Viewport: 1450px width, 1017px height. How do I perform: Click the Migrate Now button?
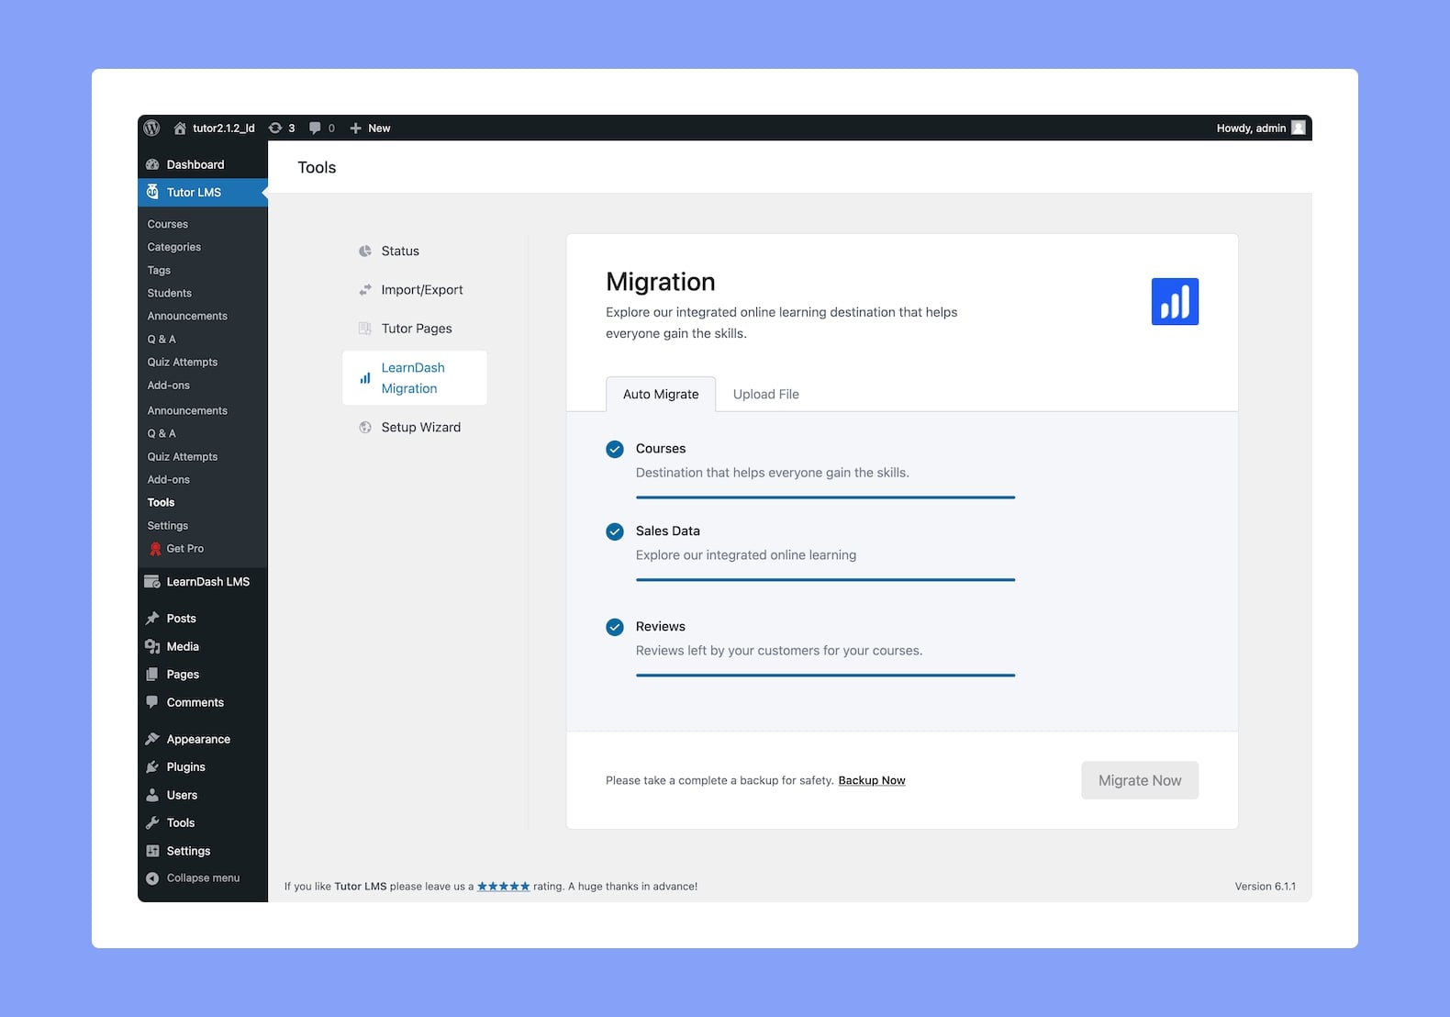pyautogui.click(x=1140, y=780)
